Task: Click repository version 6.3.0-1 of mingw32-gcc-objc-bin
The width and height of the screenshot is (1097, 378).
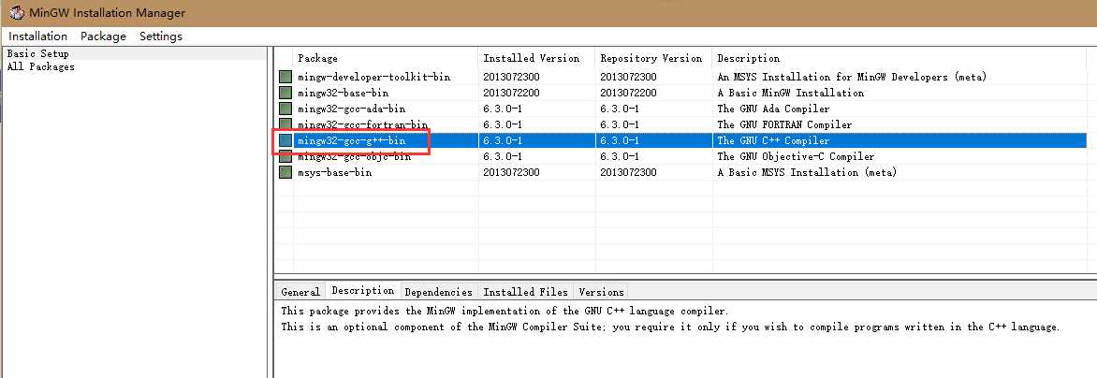Action: point(619,156)
